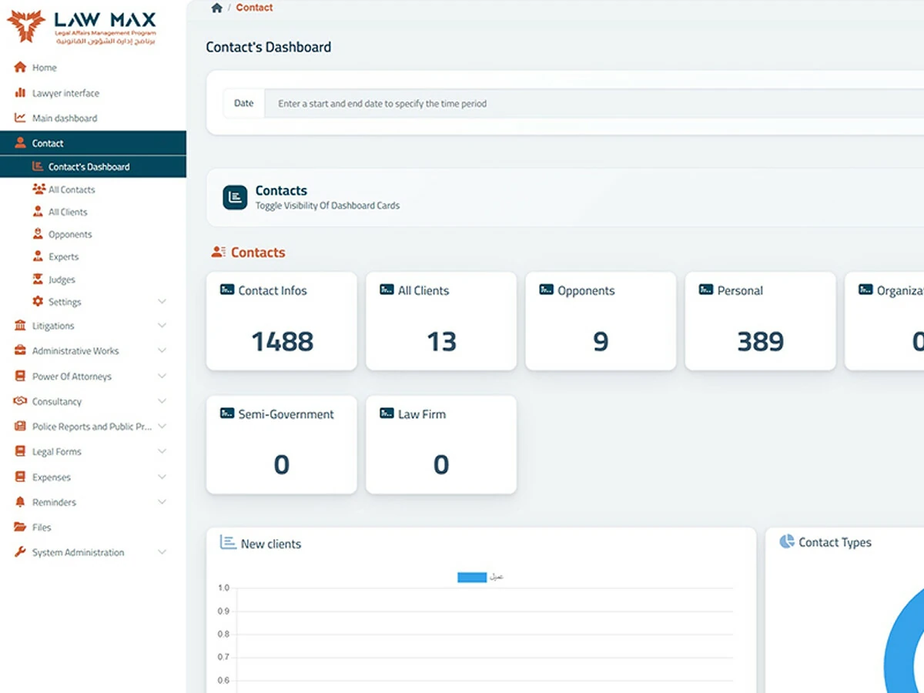Click the date range input field
The image size is (924, 693).
593,103
